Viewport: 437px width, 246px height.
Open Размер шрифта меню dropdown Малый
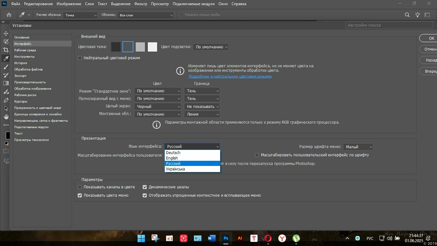click(x=358, y=147)
